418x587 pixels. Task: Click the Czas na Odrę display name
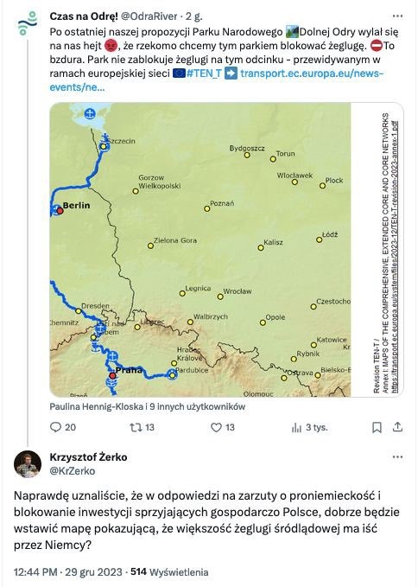point(84,16)
